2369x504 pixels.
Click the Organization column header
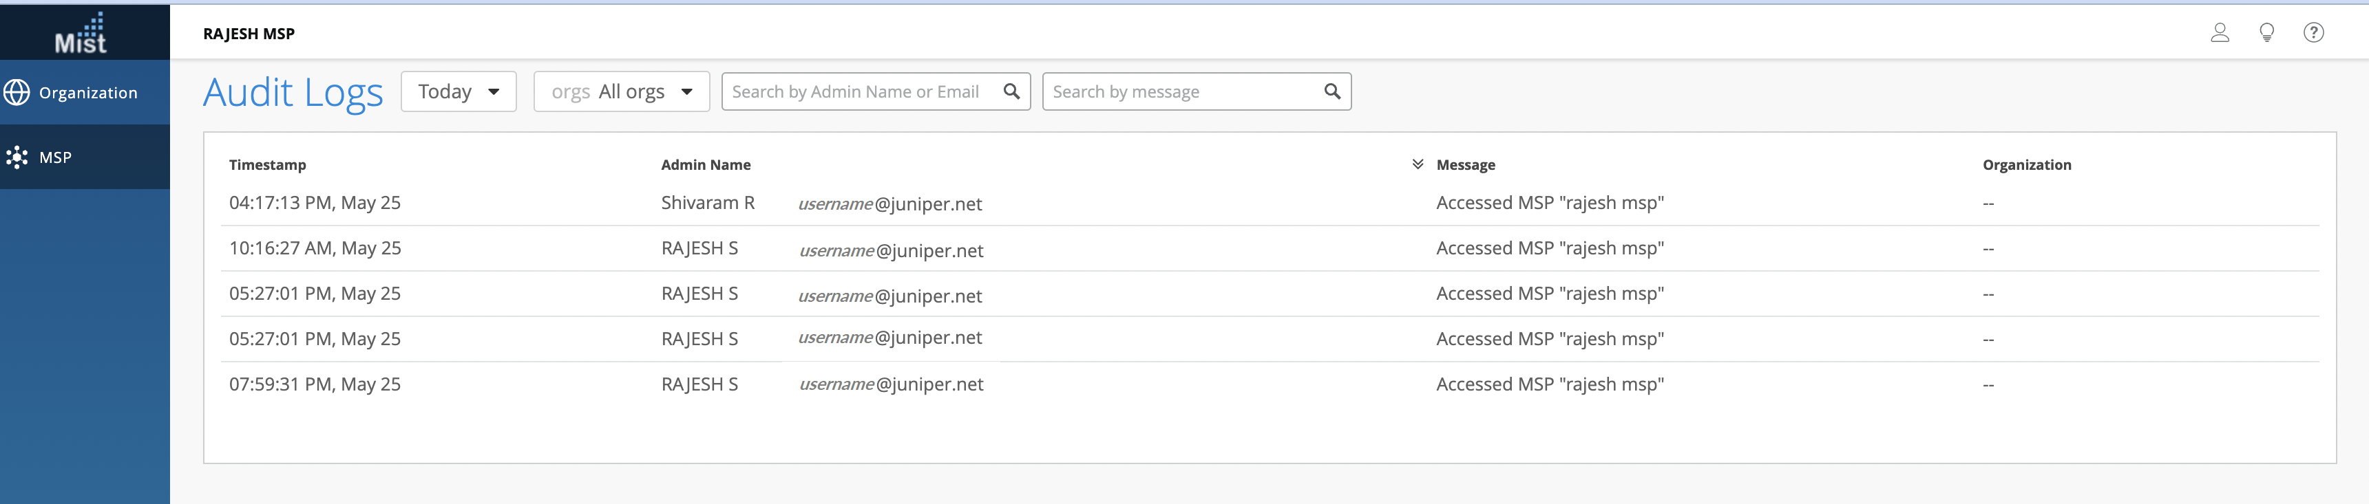[2026, 165]
